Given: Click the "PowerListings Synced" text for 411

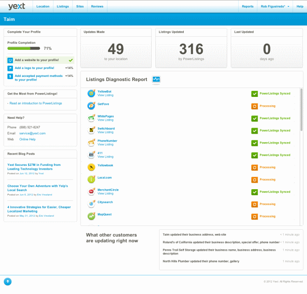Looking at the screenshot, I should (275, 155).
